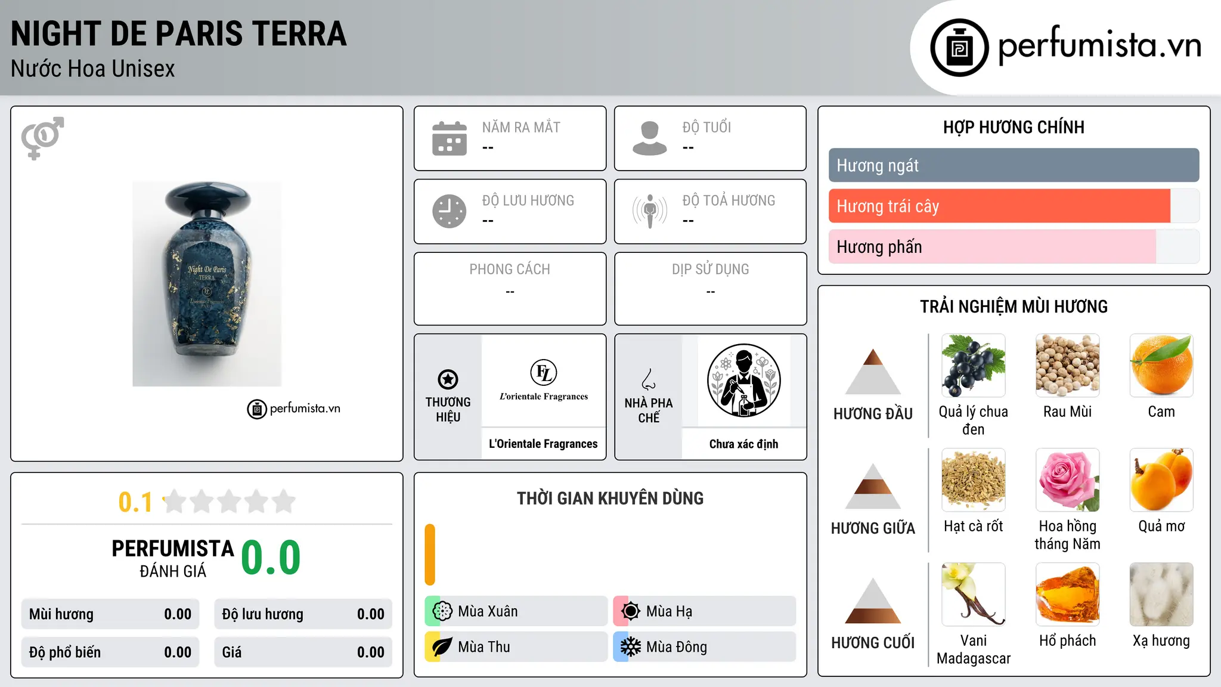Click the blackcurrant note image
Viewport: 1221px width, 687px height.
pos(974,366)
